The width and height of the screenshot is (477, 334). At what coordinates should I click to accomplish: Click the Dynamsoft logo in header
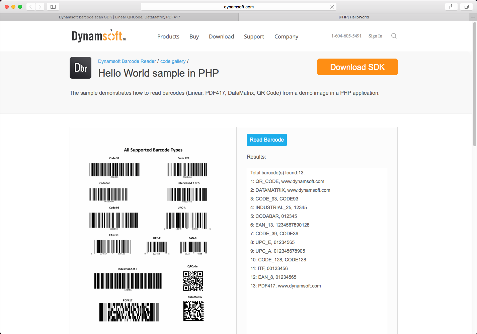(x=98, y=36)
